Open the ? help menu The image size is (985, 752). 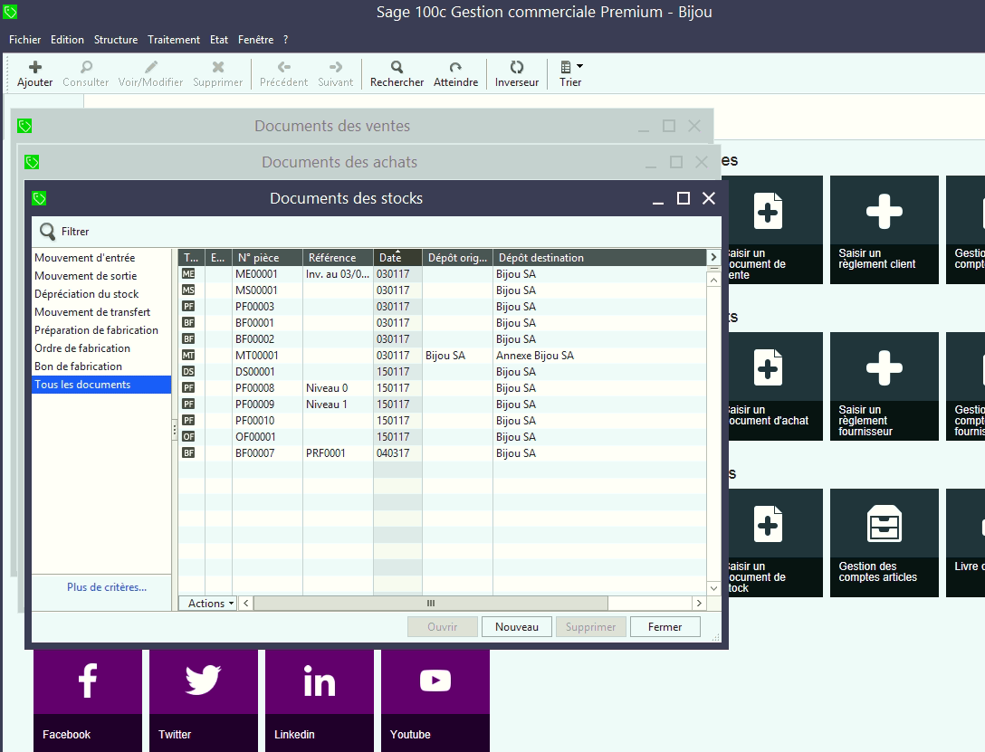click(x=286, y=40)
